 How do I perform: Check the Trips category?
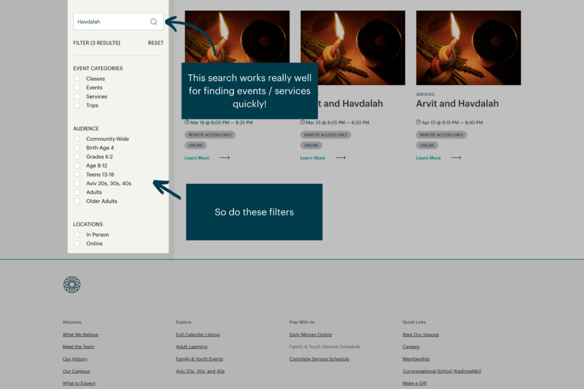click(77, 105)
